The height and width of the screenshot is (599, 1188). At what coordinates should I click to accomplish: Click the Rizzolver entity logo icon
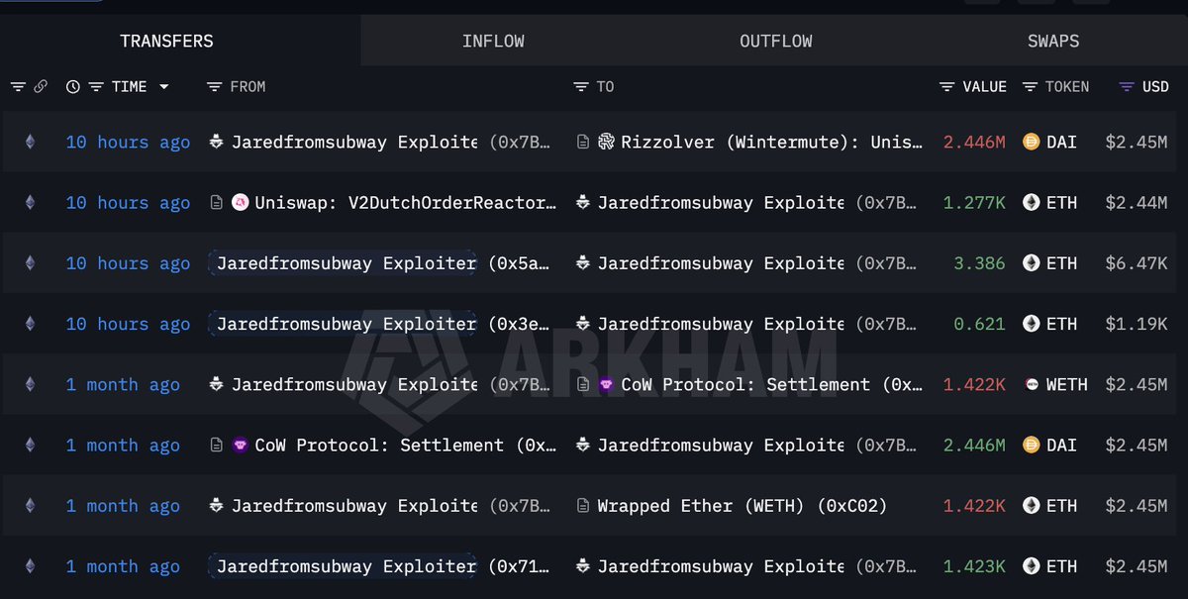click(x=606, y=143)
